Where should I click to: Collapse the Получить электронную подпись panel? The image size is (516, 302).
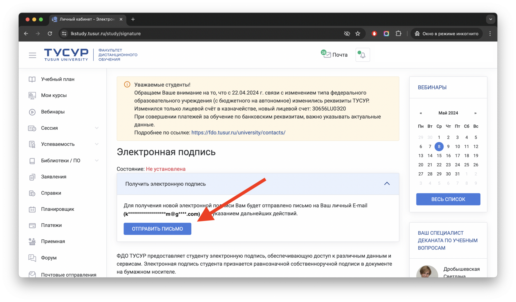coord(387,184)
